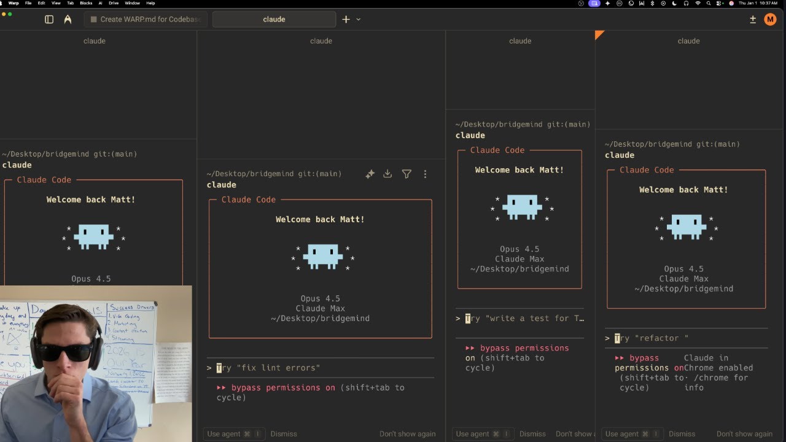Open the Drive menu
Image resolution: width=786 pixels, height=442 pixels.
[x=114, y=3]
